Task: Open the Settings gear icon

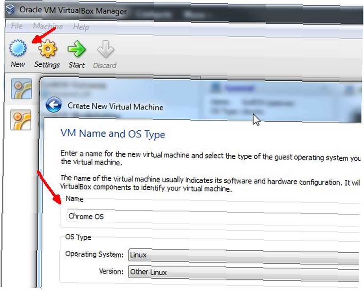Action: pyautogui.click(x=48, y=49)
